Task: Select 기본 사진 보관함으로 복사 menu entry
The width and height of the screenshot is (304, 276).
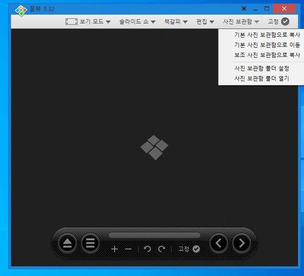Action: click(267, 35)
